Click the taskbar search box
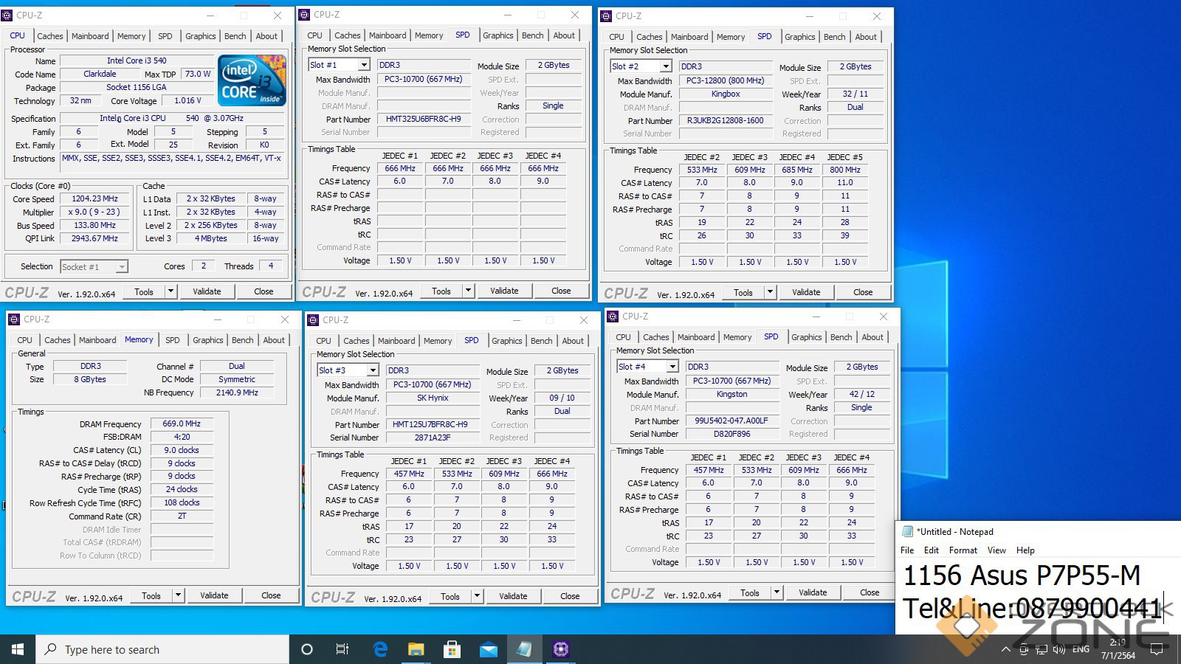The width and height of the screenshot is (1181, 664). click(162, 649)
